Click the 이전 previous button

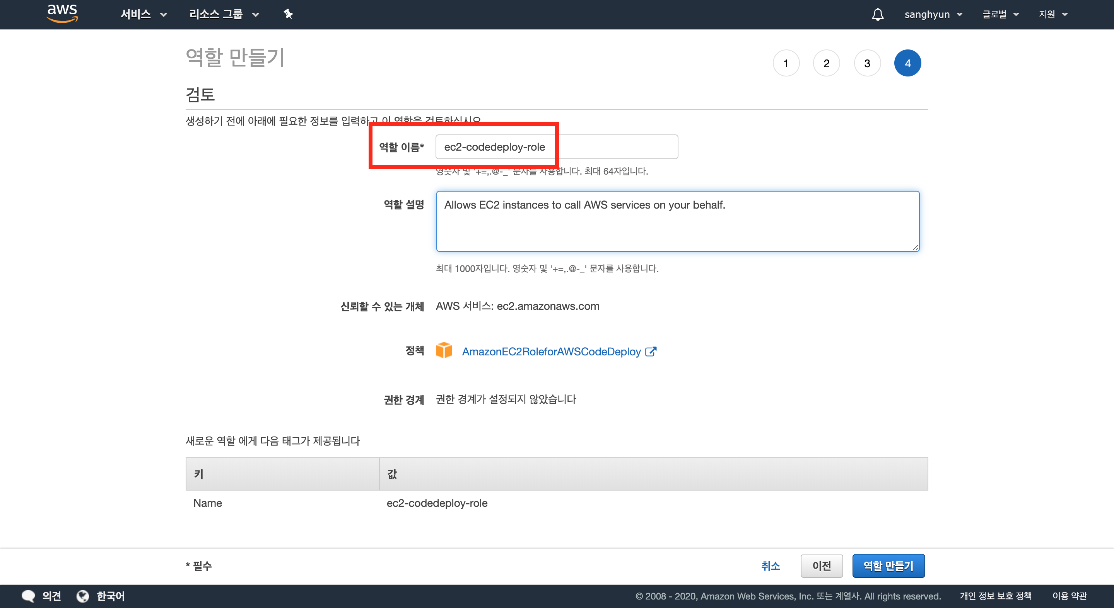click(821, 566)
